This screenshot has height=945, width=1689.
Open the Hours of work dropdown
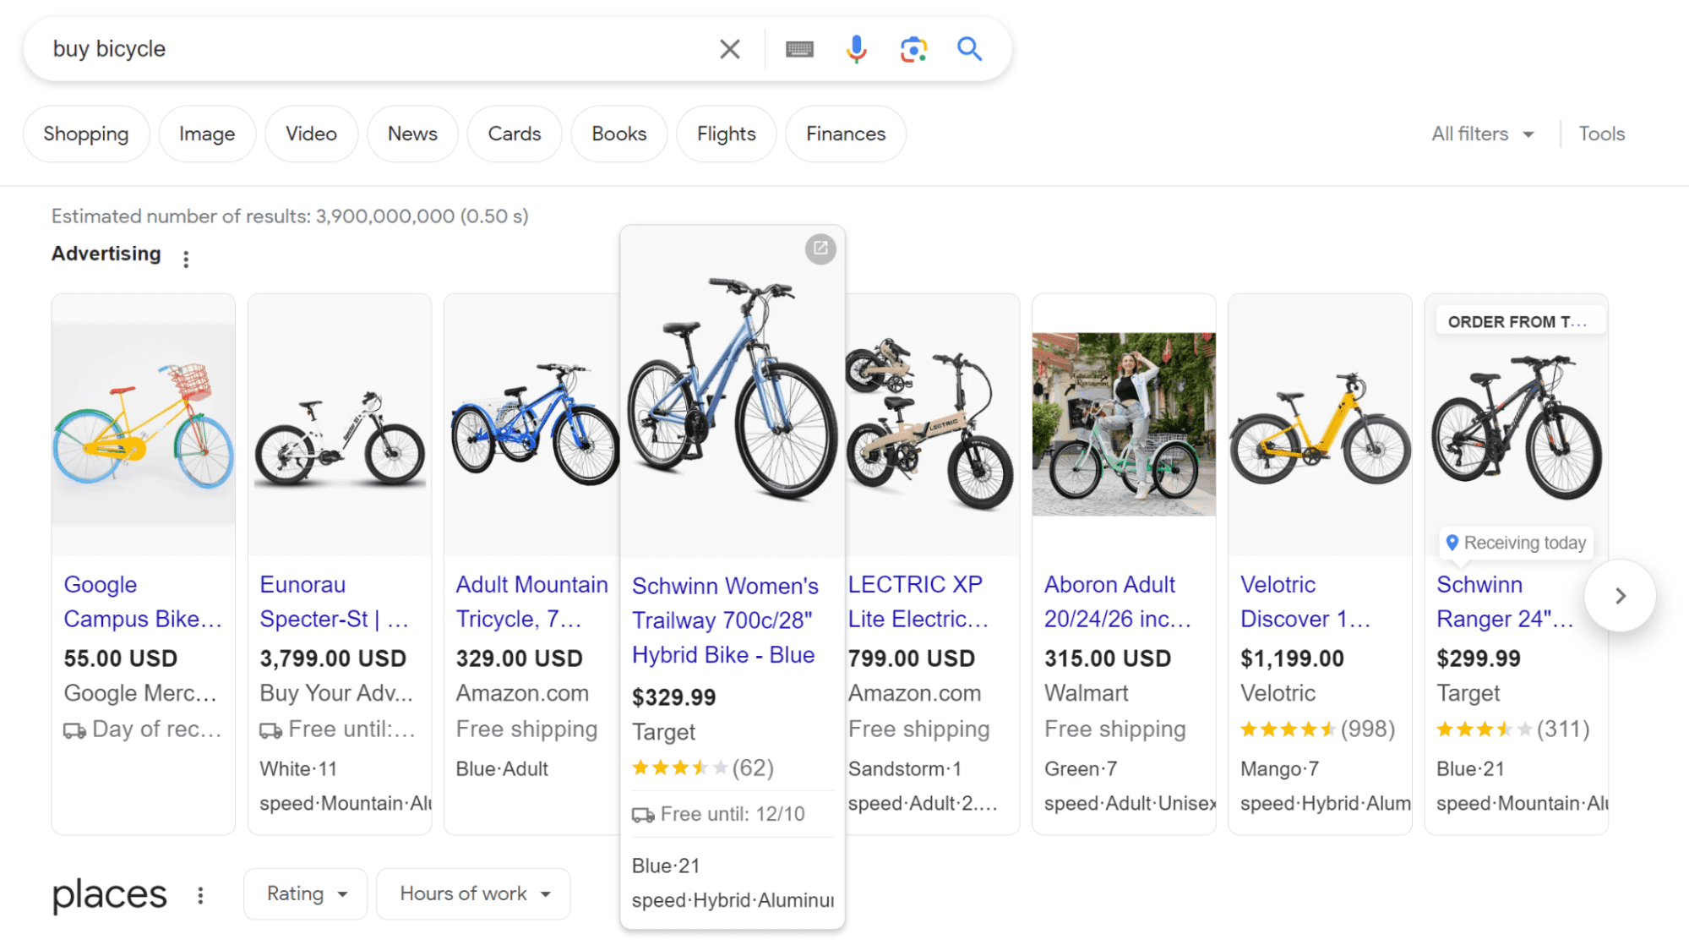click(x=472, y=893)
